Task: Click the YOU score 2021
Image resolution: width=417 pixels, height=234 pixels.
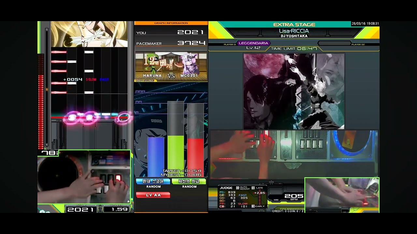Action: tap(191, 32)
